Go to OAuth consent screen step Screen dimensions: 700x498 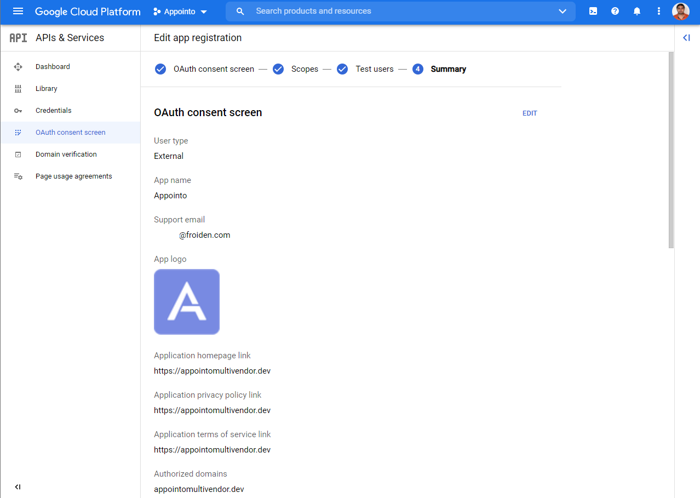point(214,69)
